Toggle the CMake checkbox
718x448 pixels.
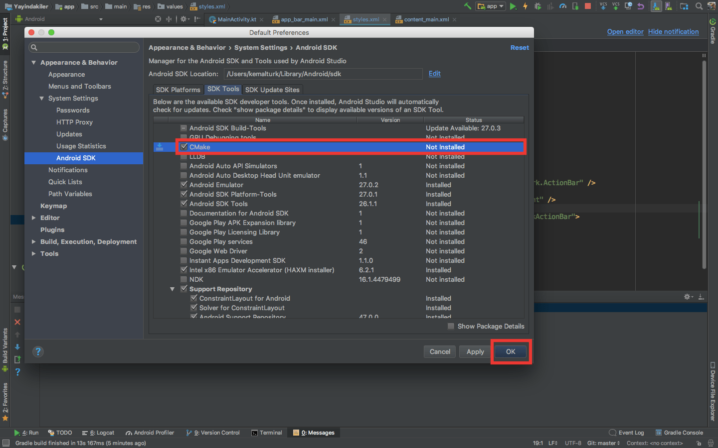pos(184,147)
